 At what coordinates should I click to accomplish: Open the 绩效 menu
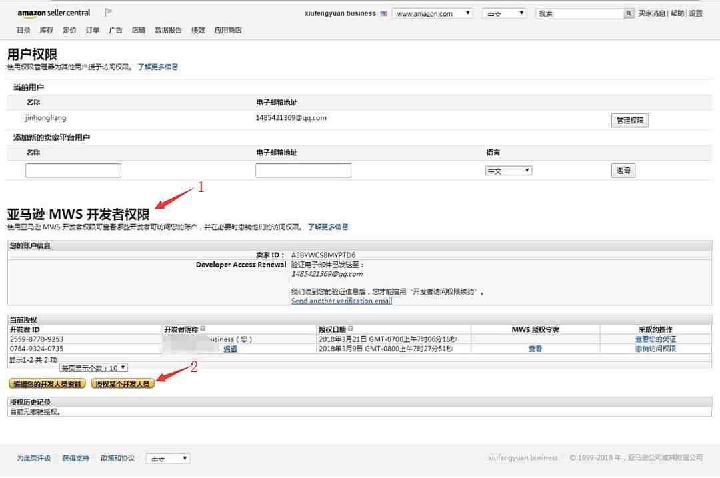(198, 30)
